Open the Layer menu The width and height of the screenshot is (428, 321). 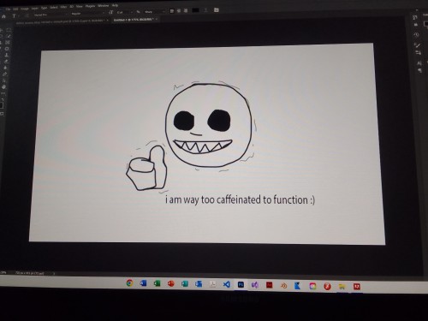pos(35,9)
